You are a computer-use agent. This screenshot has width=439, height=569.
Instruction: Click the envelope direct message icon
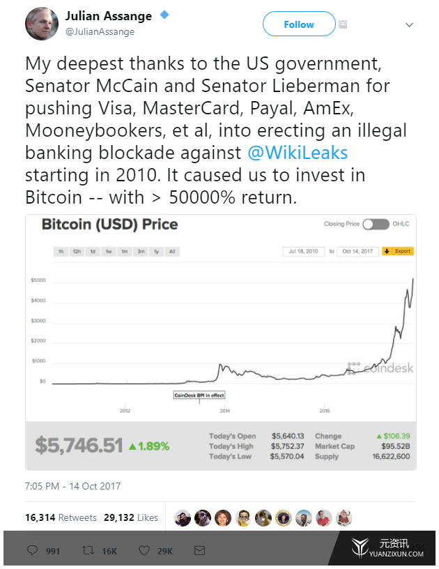tap(200, 550)
